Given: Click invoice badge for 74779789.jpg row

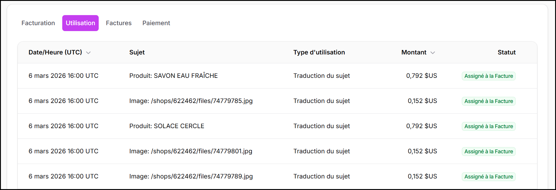Looking at the screenshot, I should pos(488,177).
